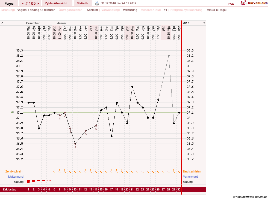This screenshot has height=200, width=268.
Task: Click the right Zervixschleim label
Action: 192,172
